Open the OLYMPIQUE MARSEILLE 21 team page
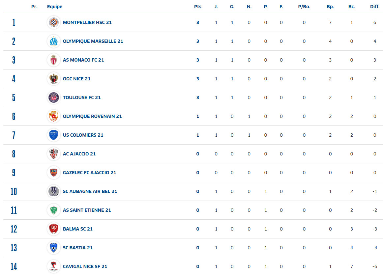This screenshot has width=383, height=276. [x=93, y=41]
